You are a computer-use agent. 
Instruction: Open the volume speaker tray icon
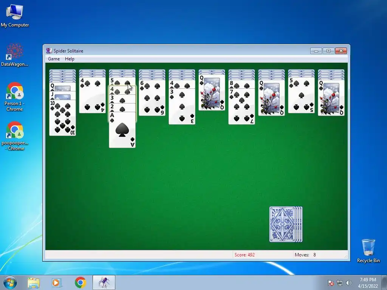[348, 283]
